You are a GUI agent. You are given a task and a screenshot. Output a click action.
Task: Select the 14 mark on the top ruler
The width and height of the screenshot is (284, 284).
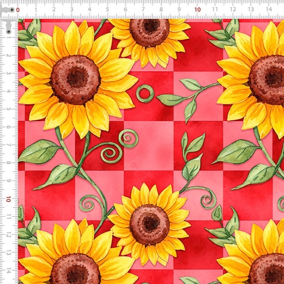coord(268,9)
